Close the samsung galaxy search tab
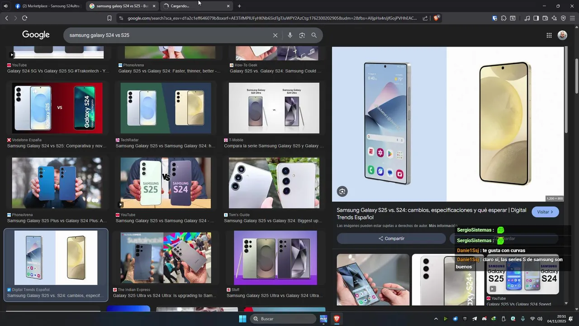Screen dimensions: 579x326 [x=154, y=6]
